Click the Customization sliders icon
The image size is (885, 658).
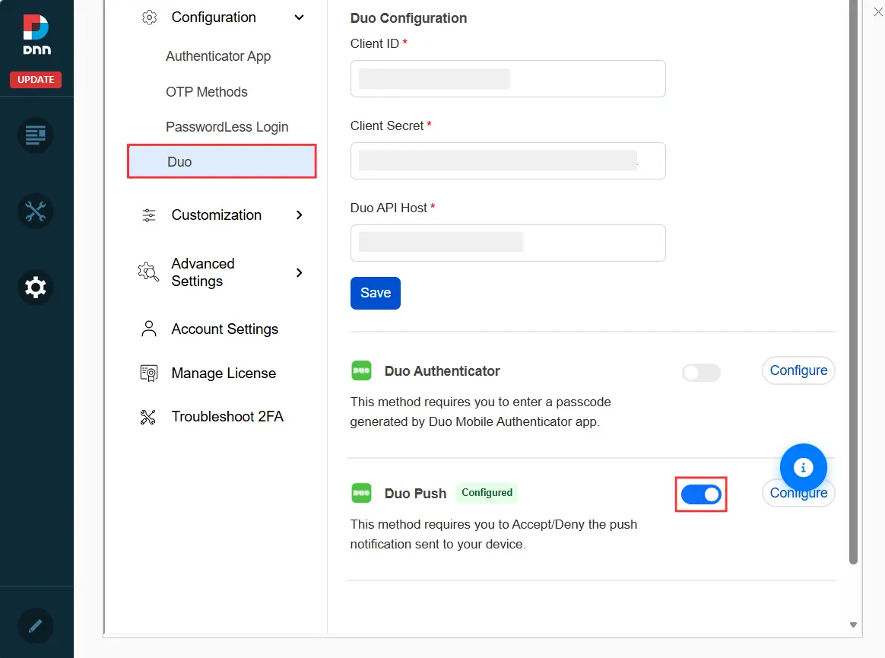click(149, 215)
